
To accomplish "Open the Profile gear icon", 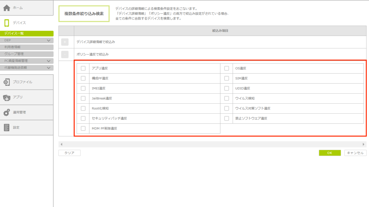I will click(6, 82).
